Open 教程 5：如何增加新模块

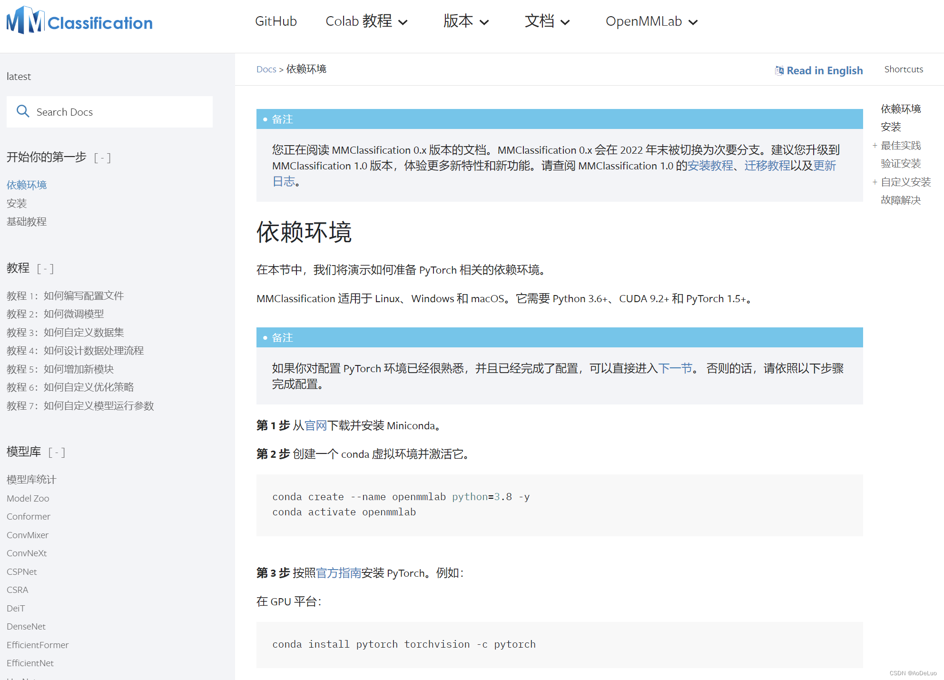click(x=60, y=369)
